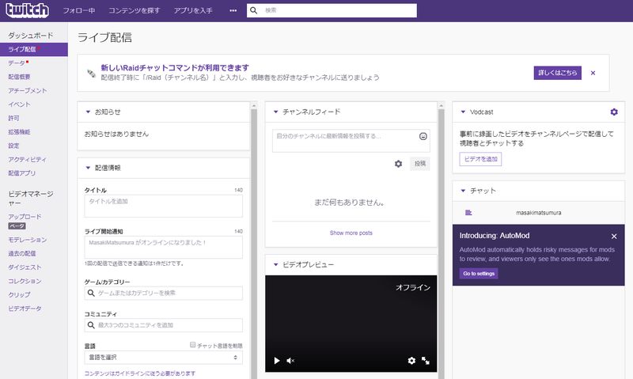Toggle チャット言語を制限 checkbox
Screen dimensions: 633x379
pos(192,345)
